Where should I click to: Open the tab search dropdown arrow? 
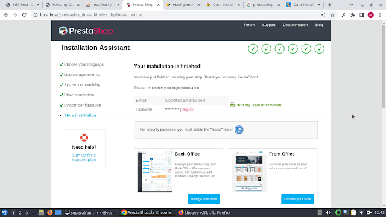pos(352,5)
